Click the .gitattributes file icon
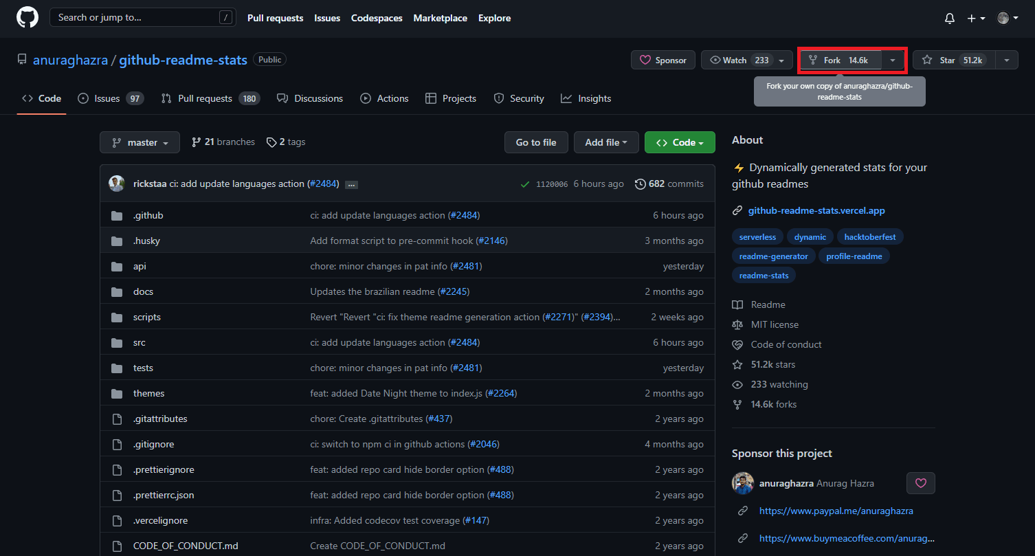The height and width of the screenshot is (556, 1035). click(x=117, y=419)
